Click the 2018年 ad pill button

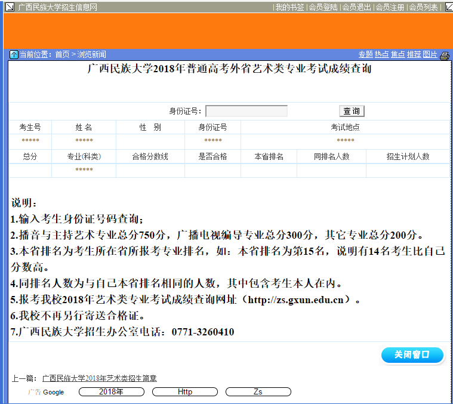click(x=111, y=392)
